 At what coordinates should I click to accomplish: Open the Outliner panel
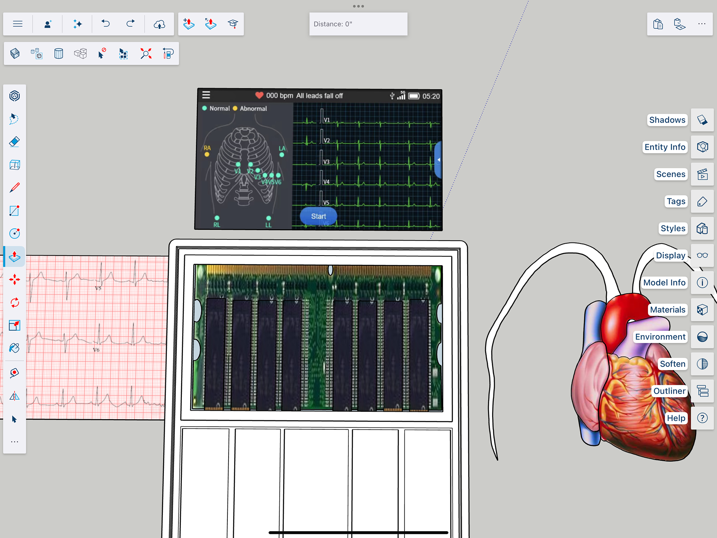tap(702, 391)
